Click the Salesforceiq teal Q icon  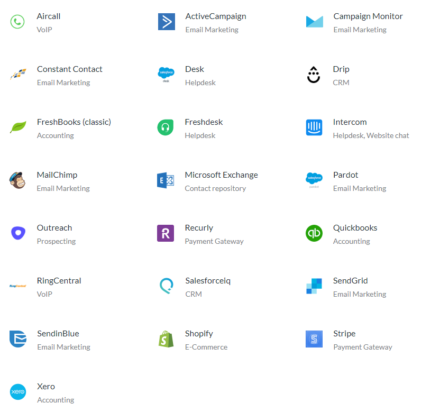point(167,286)
